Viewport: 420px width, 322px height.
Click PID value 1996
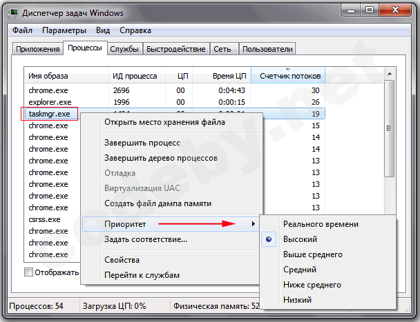[x=122, y=102]
